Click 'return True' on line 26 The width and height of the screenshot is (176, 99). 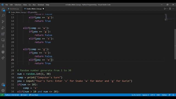pyautogui.click(x=43, y=63)
